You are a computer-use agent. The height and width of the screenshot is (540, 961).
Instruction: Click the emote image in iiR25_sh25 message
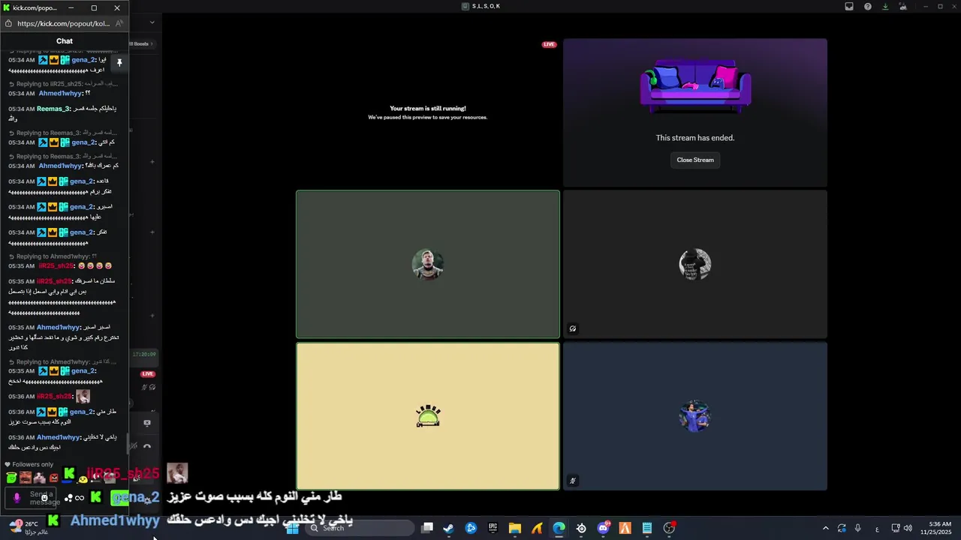pyautogui.click(x=83, y=396)
